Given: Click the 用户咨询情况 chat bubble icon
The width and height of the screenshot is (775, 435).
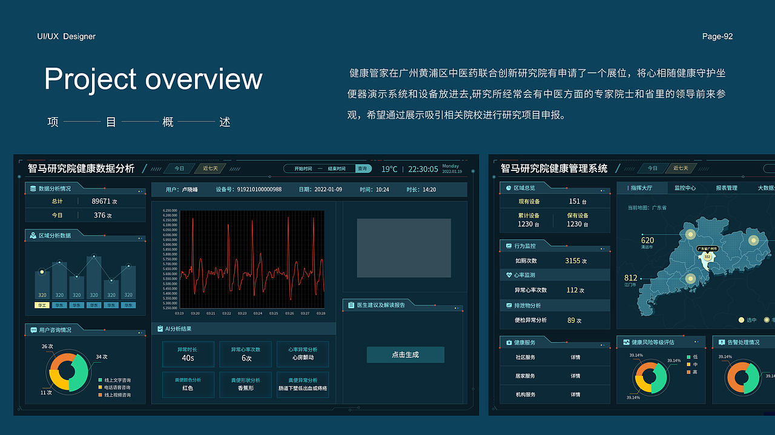Looking at the screenshot, I should pos(33,330).
